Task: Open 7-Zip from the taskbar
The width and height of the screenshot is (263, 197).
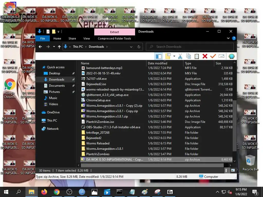Action: 170,192
